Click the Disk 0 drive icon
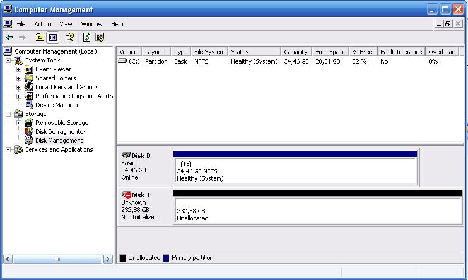Image resolution: width=468 pixels, height=280 pixels. click(x=126, y=155)
